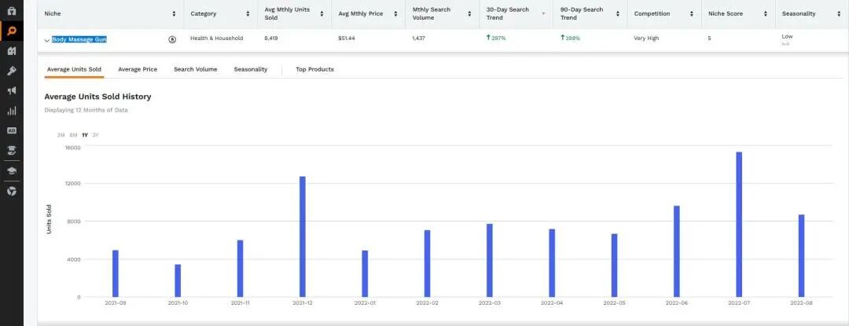Open the AD advertising icon in sidebar

(x=11, y=131)
